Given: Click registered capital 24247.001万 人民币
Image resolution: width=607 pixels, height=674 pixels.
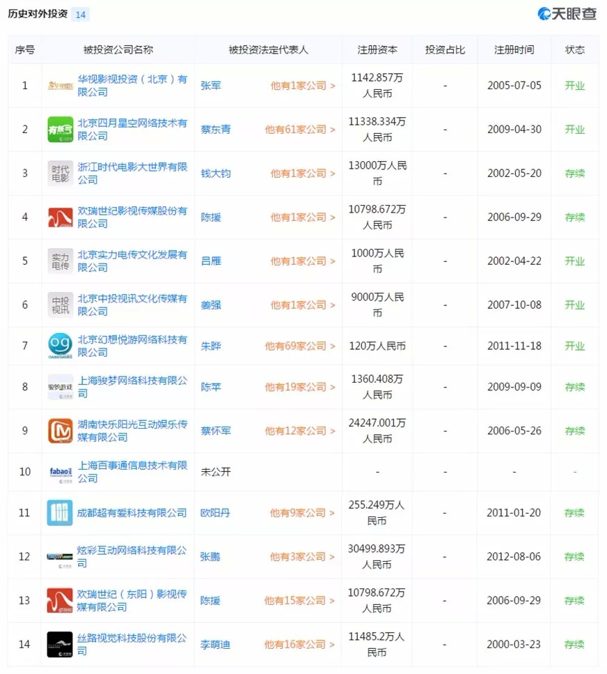Looking at the screenshot, I should pos(377,431).
